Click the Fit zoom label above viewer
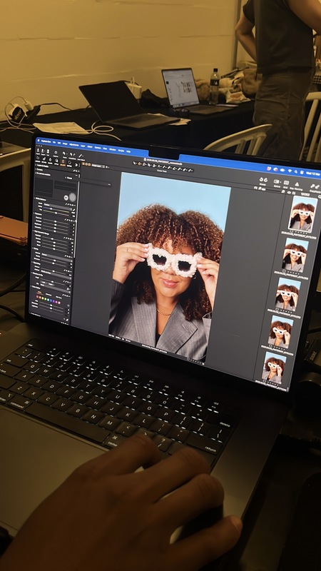Screen dimensions: 321x571 tap(255, 188)
